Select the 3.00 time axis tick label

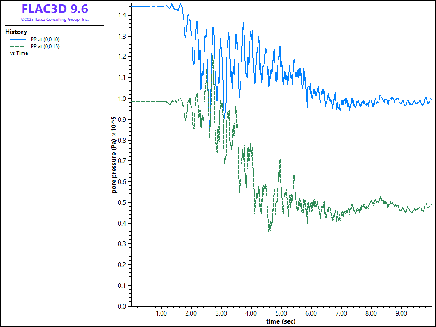[x=221, y=313]
